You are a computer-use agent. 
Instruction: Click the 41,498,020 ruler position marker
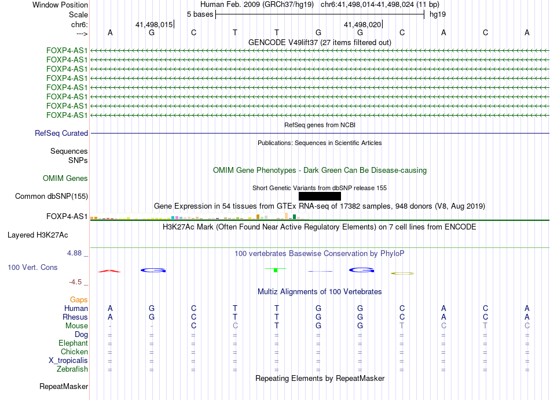coord(363,24)
